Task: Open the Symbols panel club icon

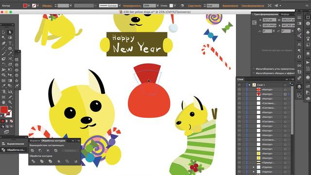Action: click(x=308, y=32)
